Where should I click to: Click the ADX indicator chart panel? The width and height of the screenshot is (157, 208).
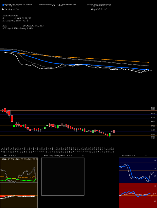(x=19, y=170)
